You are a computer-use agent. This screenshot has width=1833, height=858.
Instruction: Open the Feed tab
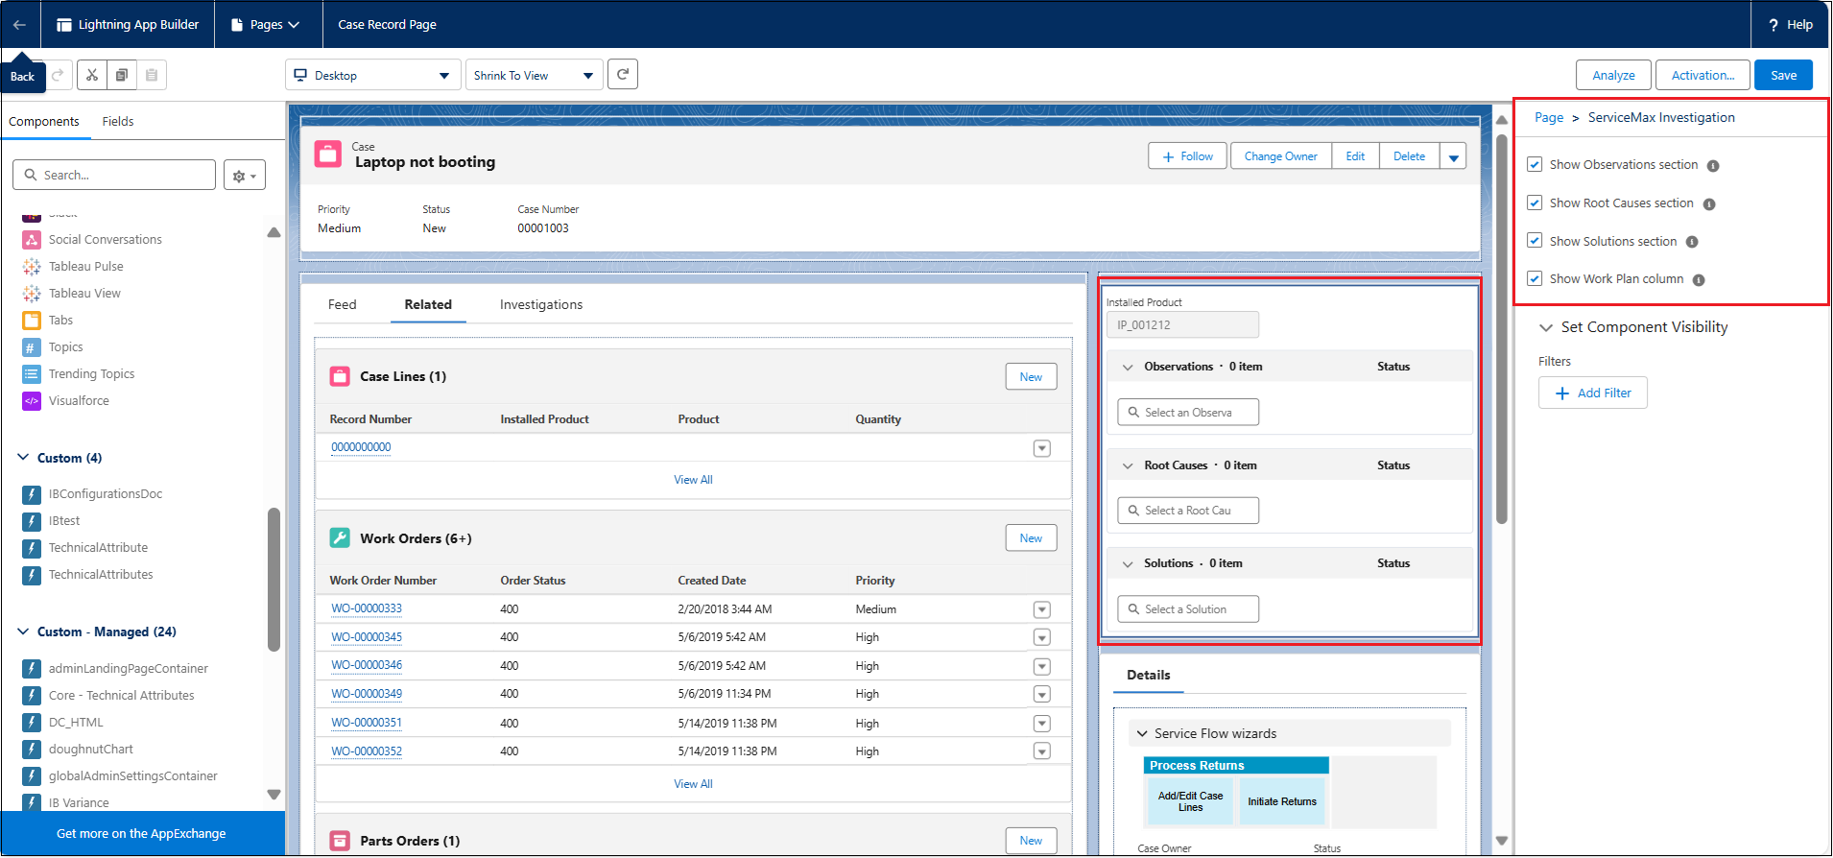[342, 304]
